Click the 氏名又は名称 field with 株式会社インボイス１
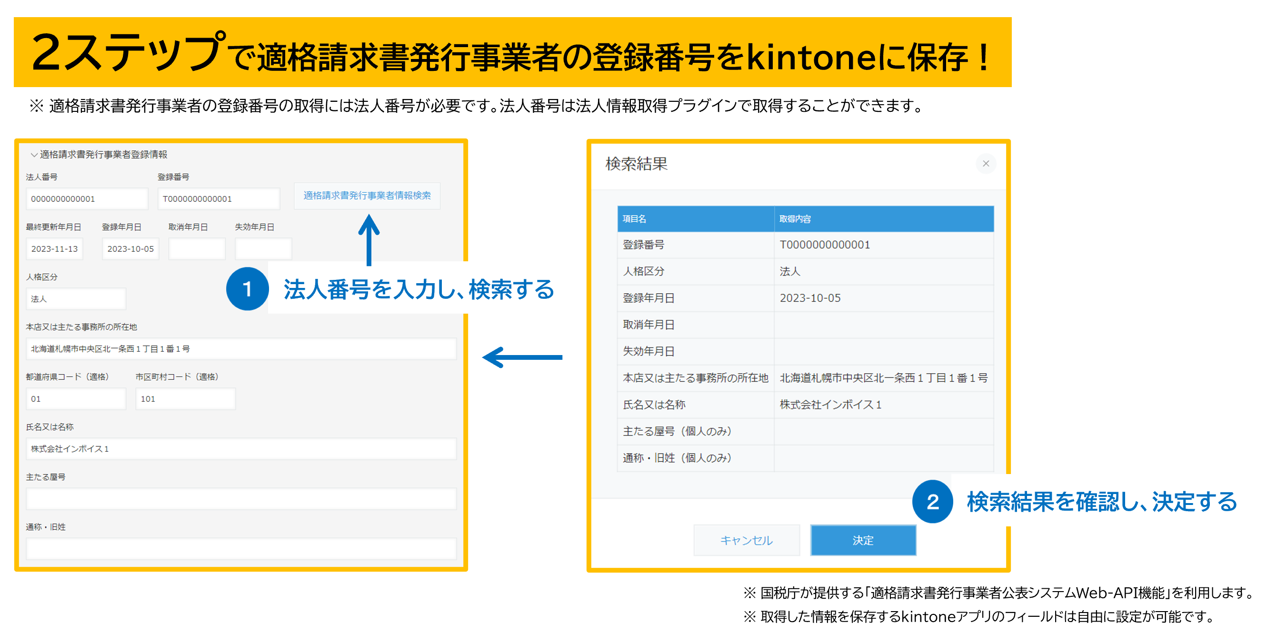1277x633 pixels. [241, 449]
